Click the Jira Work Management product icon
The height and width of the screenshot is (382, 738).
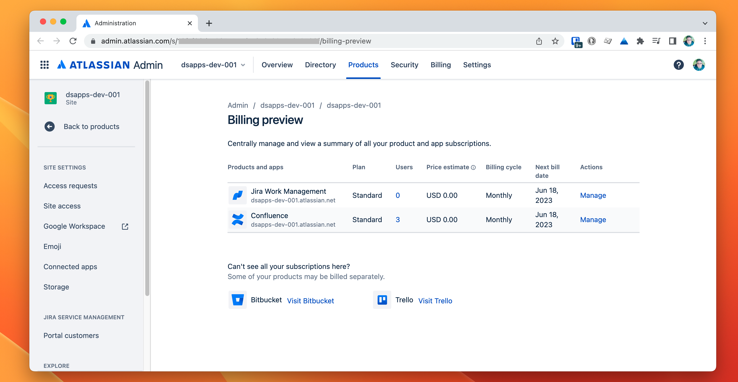point(237,195)
